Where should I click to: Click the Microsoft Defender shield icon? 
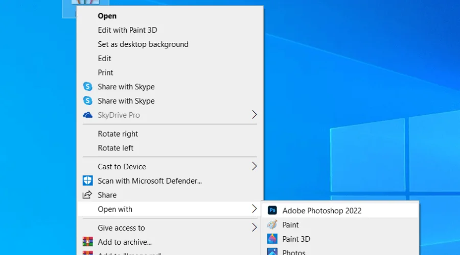(87, 181)
